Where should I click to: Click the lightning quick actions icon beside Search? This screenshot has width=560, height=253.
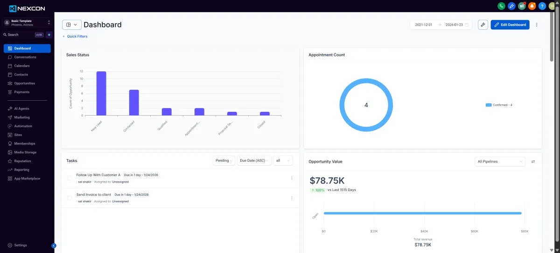click(49, 34)
